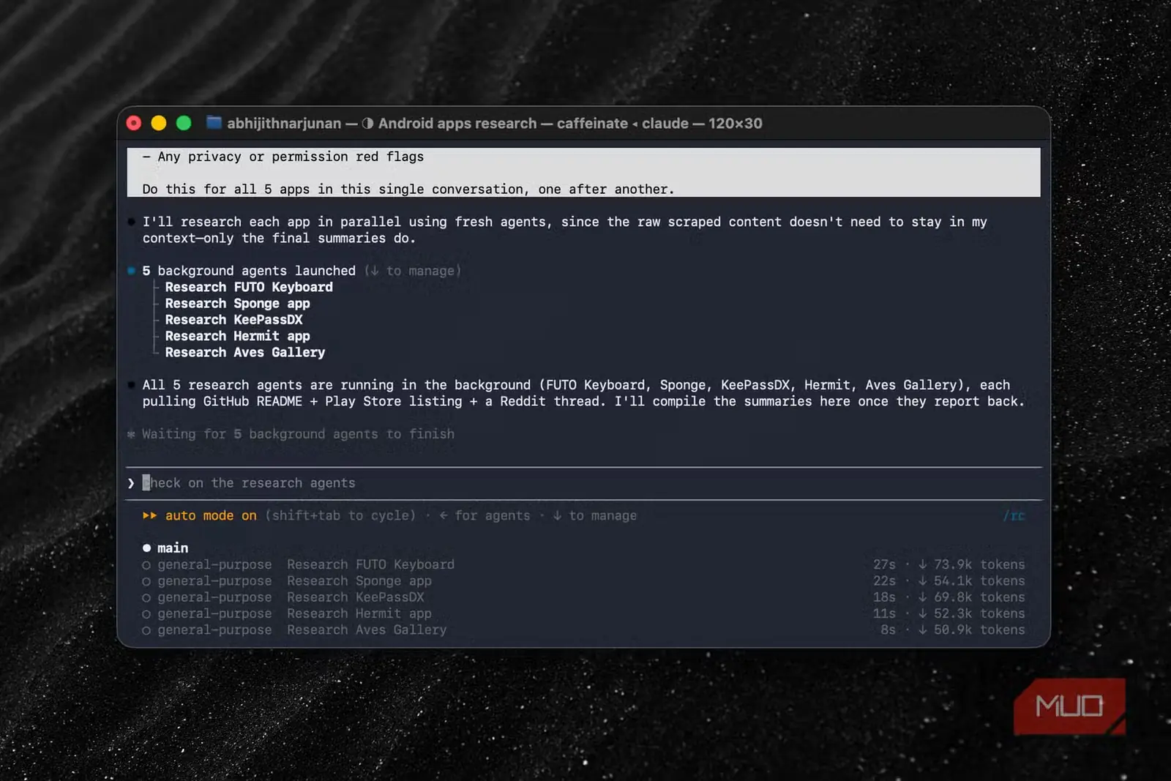Click the '52.3k tokens' value
Image resolution: width=1171 pixels, height=781 pixels.
(x=979, y=613)
